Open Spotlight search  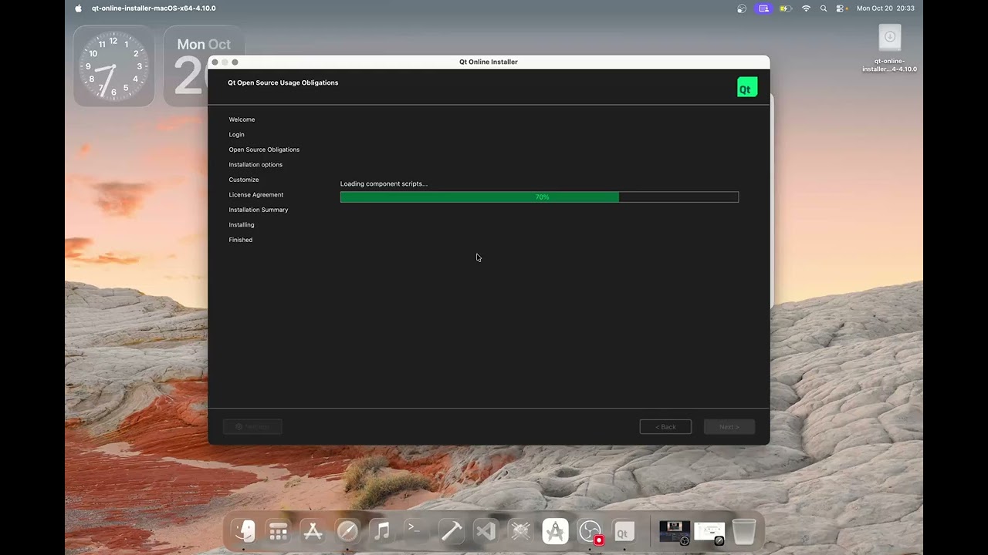(x=824, y=8)
